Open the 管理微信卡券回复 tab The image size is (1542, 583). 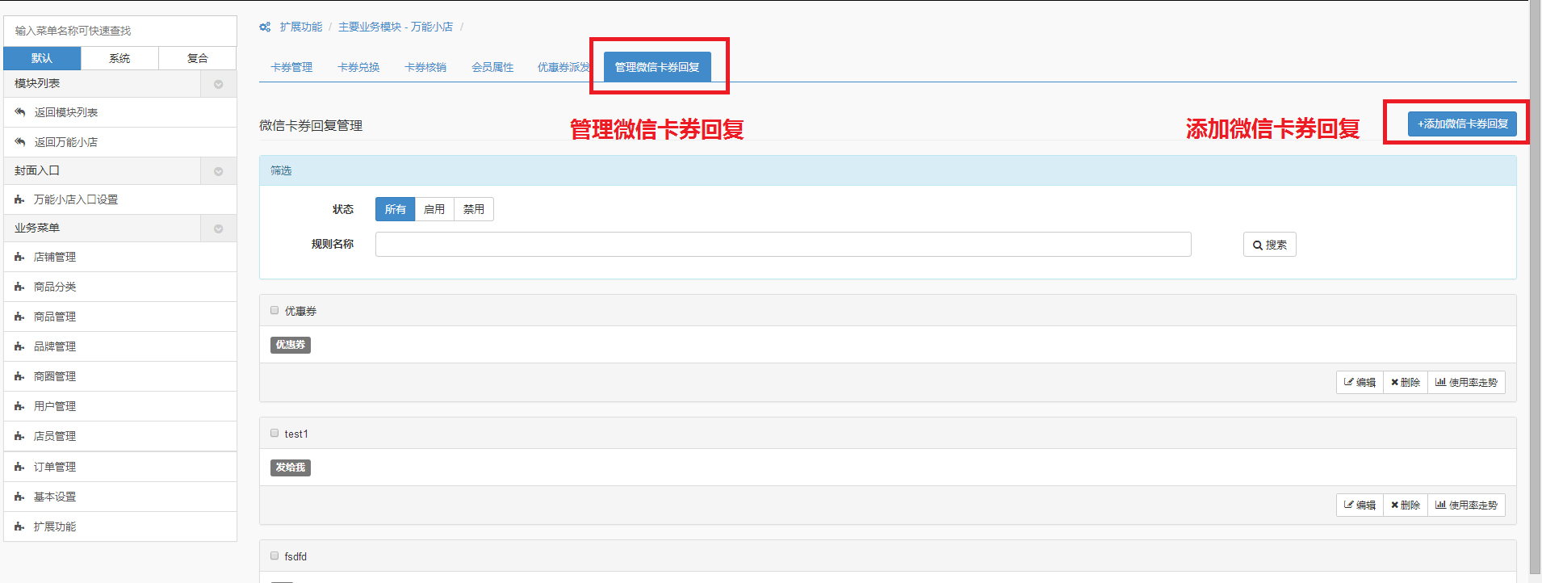pos(657,67)
